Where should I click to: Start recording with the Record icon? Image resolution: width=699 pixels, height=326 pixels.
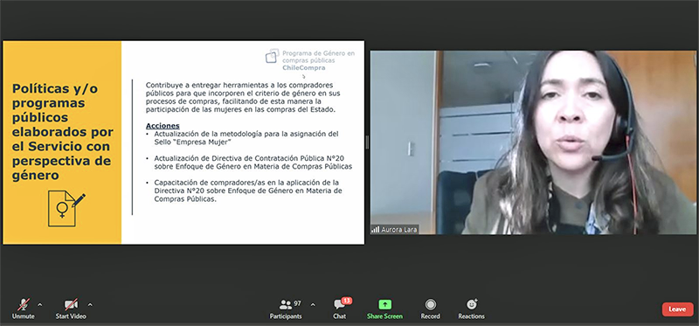(x=430, y=305)
